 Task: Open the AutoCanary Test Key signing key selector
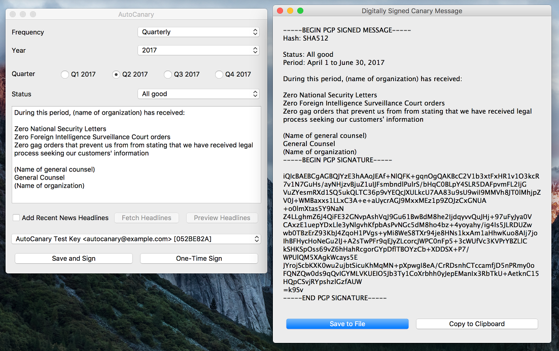coord(136,238)
